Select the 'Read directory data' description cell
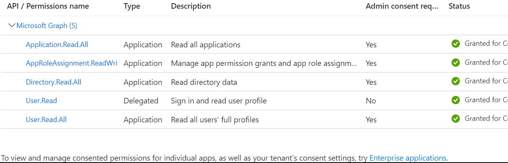508x163 pixels. [204, 82]
